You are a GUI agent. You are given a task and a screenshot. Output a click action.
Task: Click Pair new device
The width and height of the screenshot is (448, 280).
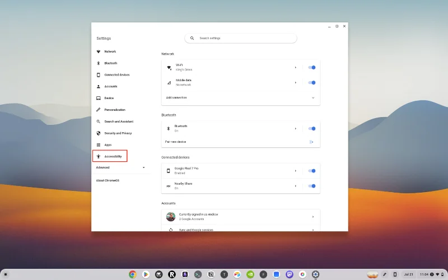(x=241, y=142)
